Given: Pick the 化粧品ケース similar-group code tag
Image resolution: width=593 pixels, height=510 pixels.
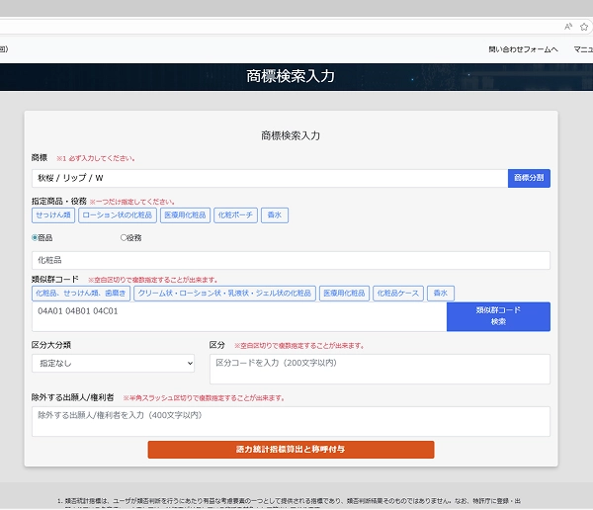Looking at the screenshot, I should pos(398,294).
